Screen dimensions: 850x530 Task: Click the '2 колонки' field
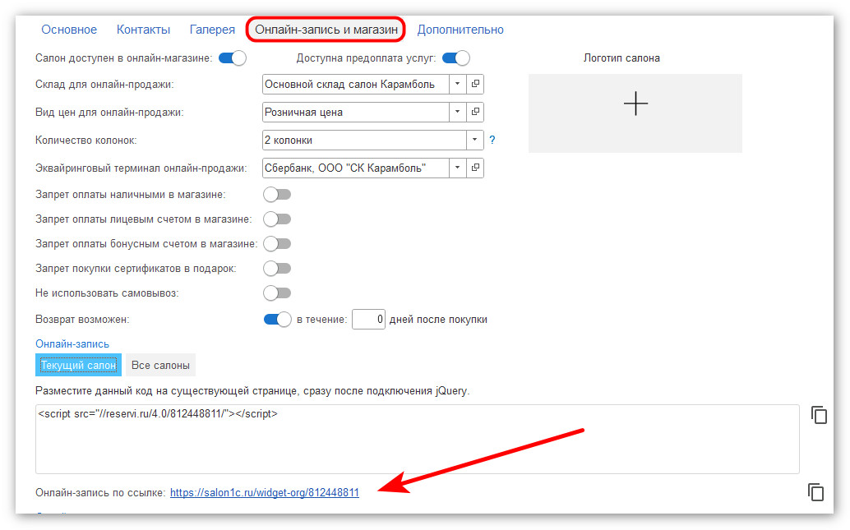pyautogui.click(x=364, y=140)
